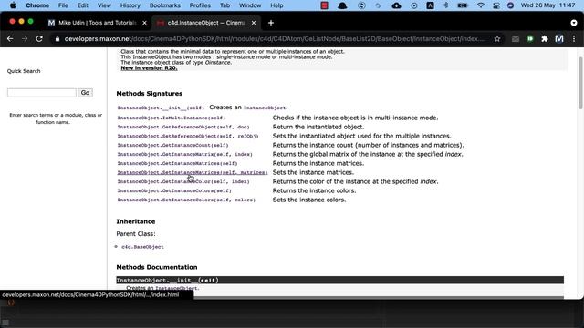
Task: Bookmark this page with the star icon
Action: [x=496, y=38]
